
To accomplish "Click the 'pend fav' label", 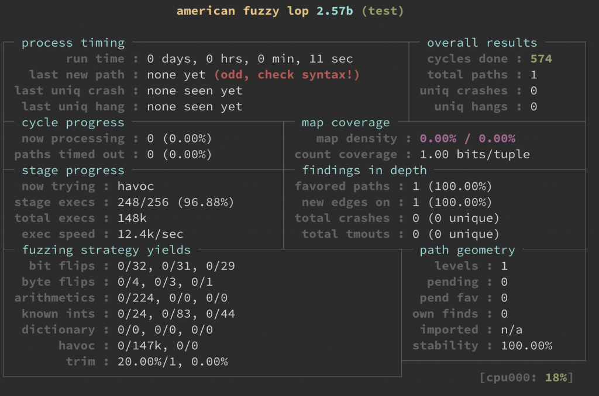I will pyautogui.click(x=449, y=298).
